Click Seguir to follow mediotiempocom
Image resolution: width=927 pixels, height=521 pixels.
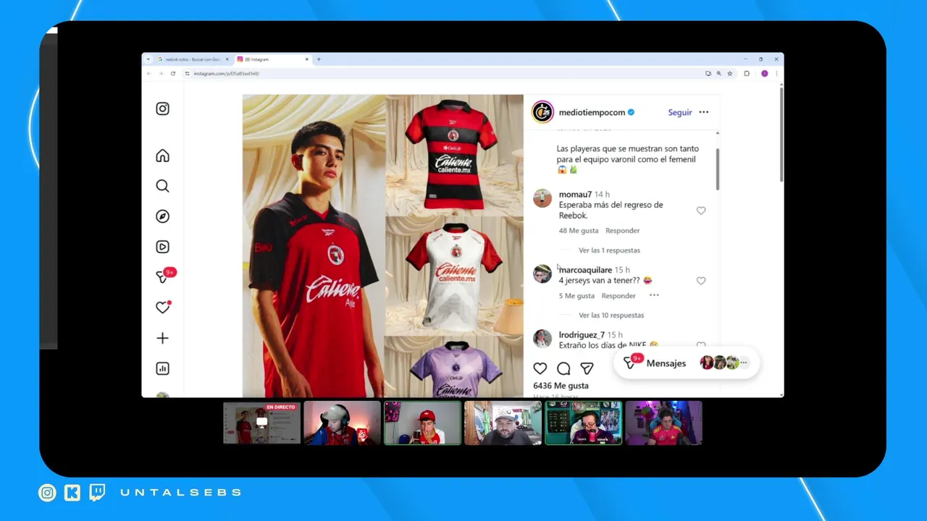[680, 112]
